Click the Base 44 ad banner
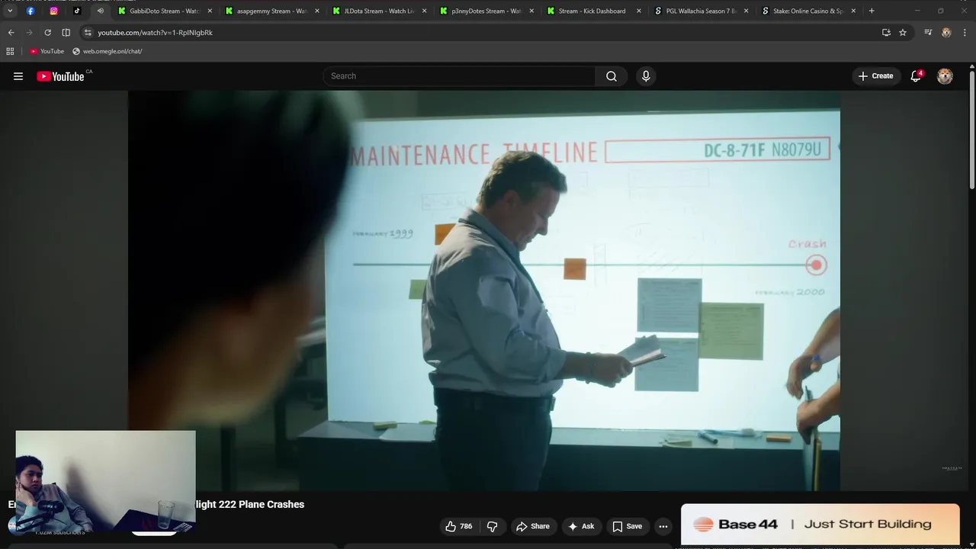 [x=820, y=525]
